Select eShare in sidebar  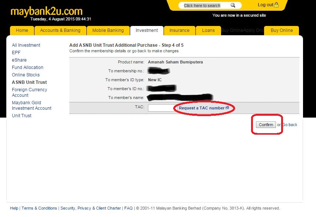pos(19,60)
